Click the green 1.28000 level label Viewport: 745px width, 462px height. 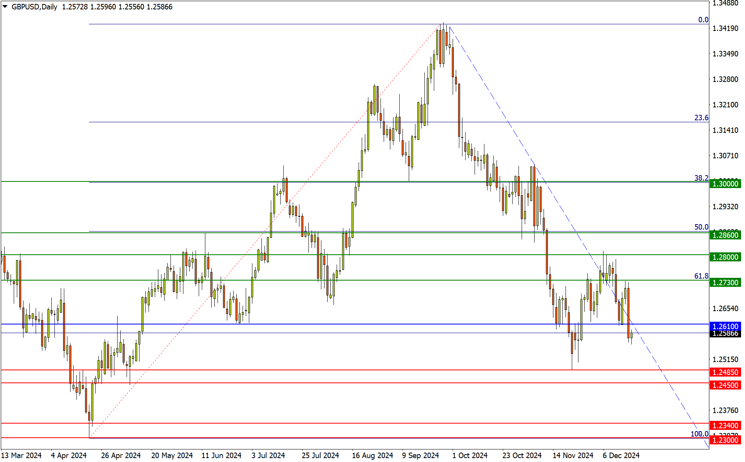point(725,257)
